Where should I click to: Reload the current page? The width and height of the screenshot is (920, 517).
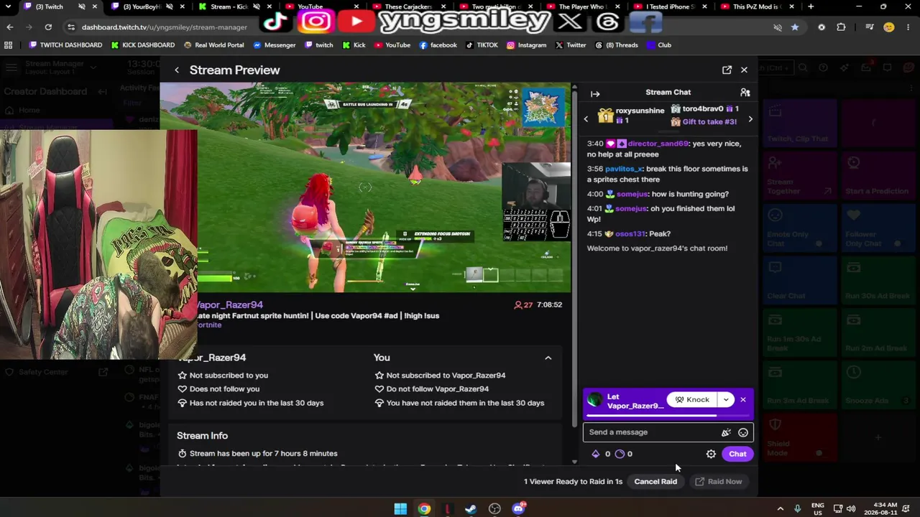click(48, 27)
